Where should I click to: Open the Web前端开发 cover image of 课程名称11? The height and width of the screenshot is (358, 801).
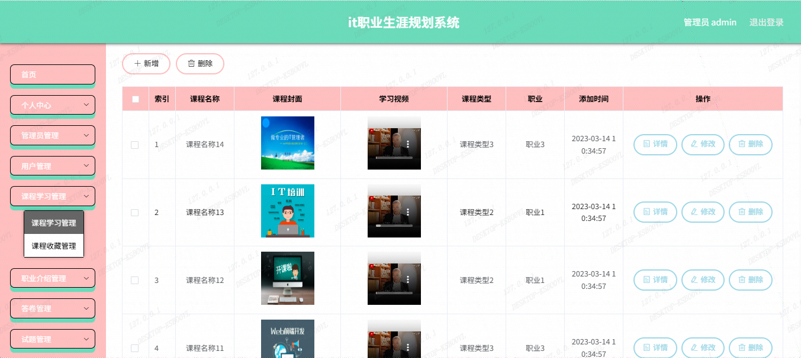click(x=288, y=339)
